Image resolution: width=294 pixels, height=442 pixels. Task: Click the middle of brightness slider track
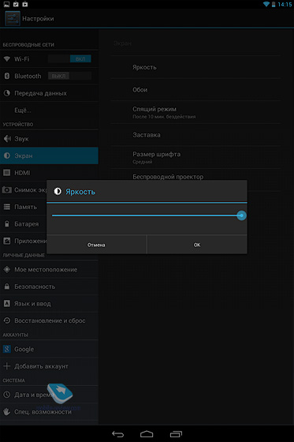click(x=147, y=215)
